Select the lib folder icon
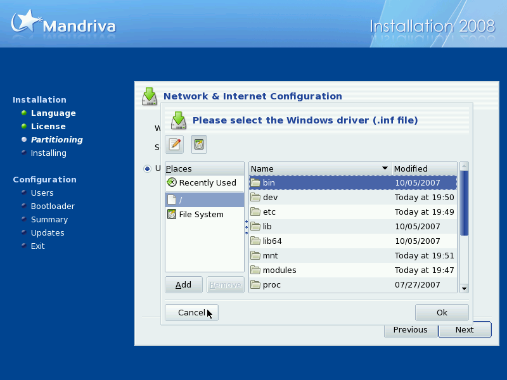The image size is (507, 380). (255, 226)
